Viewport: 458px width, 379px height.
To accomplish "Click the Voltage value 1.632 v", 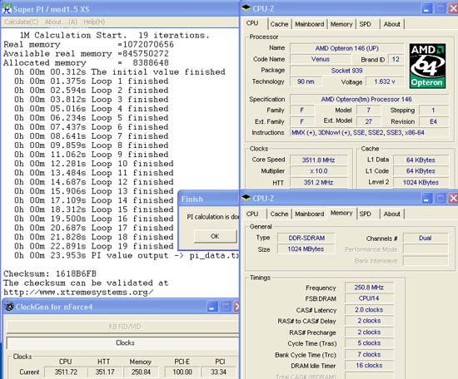I will pyautogui.click(x=385, y=81).
